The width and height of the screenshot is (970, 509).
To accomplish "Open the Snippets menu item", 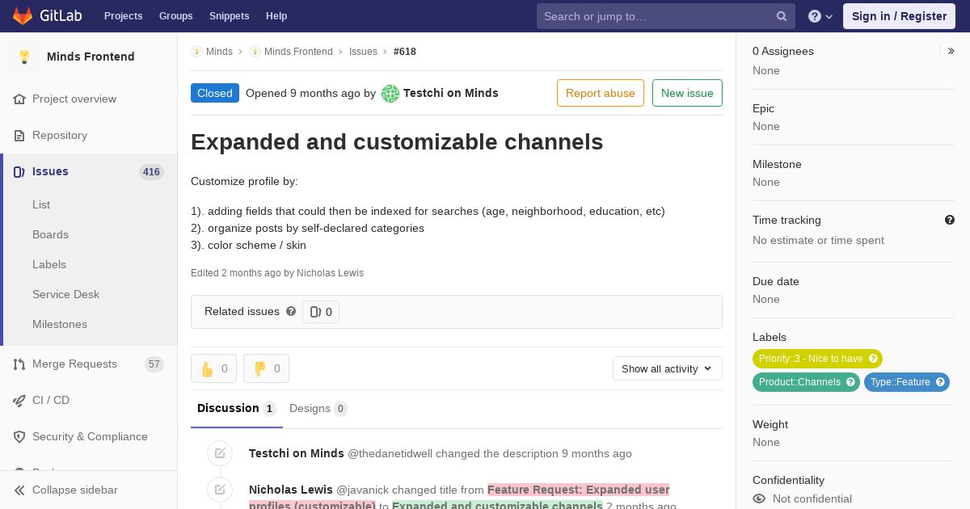I will [x=230, y=16].
